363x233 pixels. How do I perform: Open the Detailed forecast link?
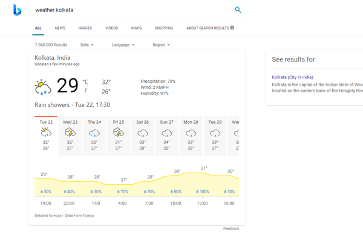point(48,215)
